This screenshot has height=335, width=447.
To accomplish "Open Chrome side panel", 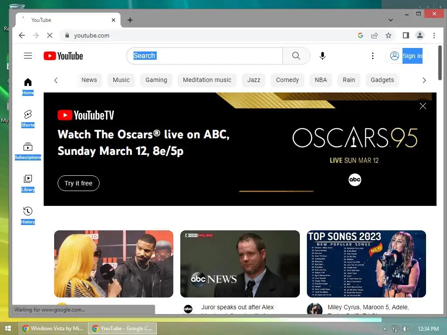I will click(x=406, y=35).
